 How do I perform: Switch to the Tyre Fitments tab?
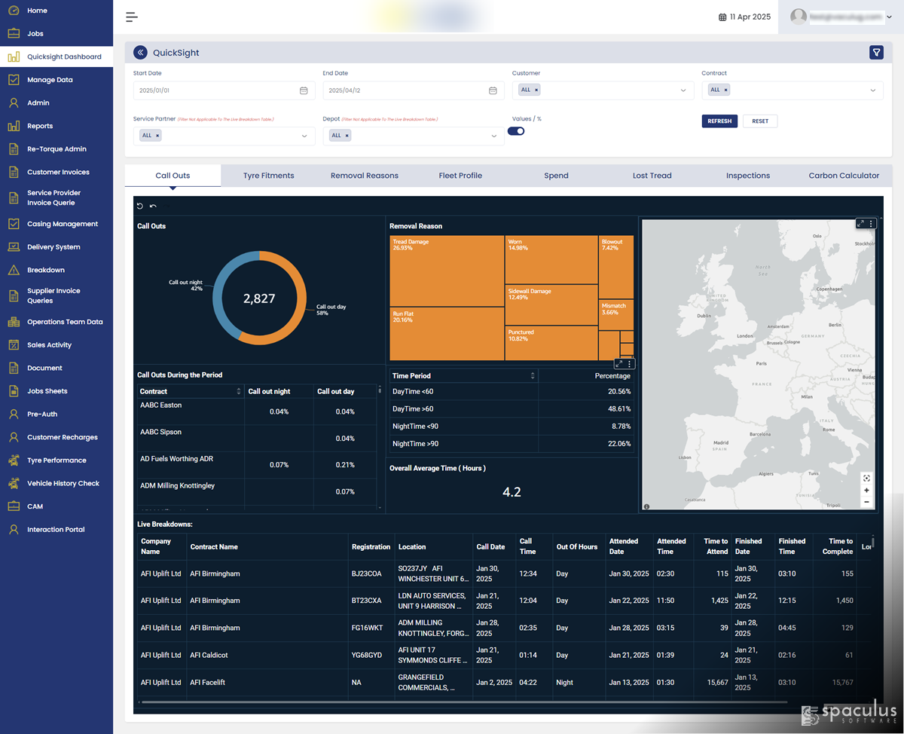click(268, 176)
